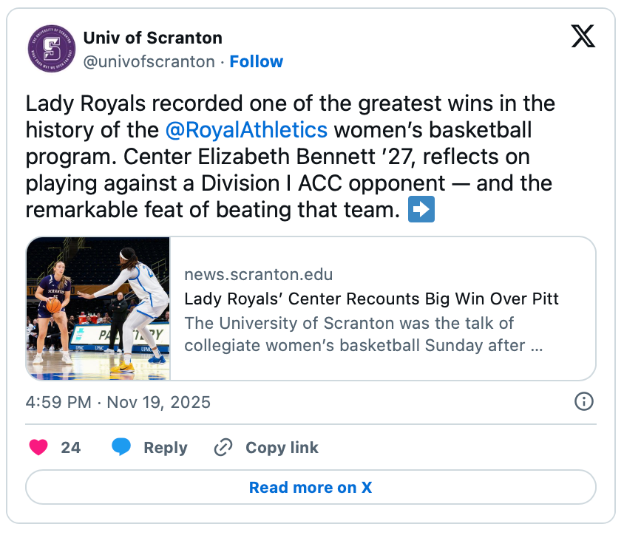Image resolution: width=624 pixels, height=538 pixels.
Task: Open the @RoyalAthletics mention link
Action: coord(246,130)
